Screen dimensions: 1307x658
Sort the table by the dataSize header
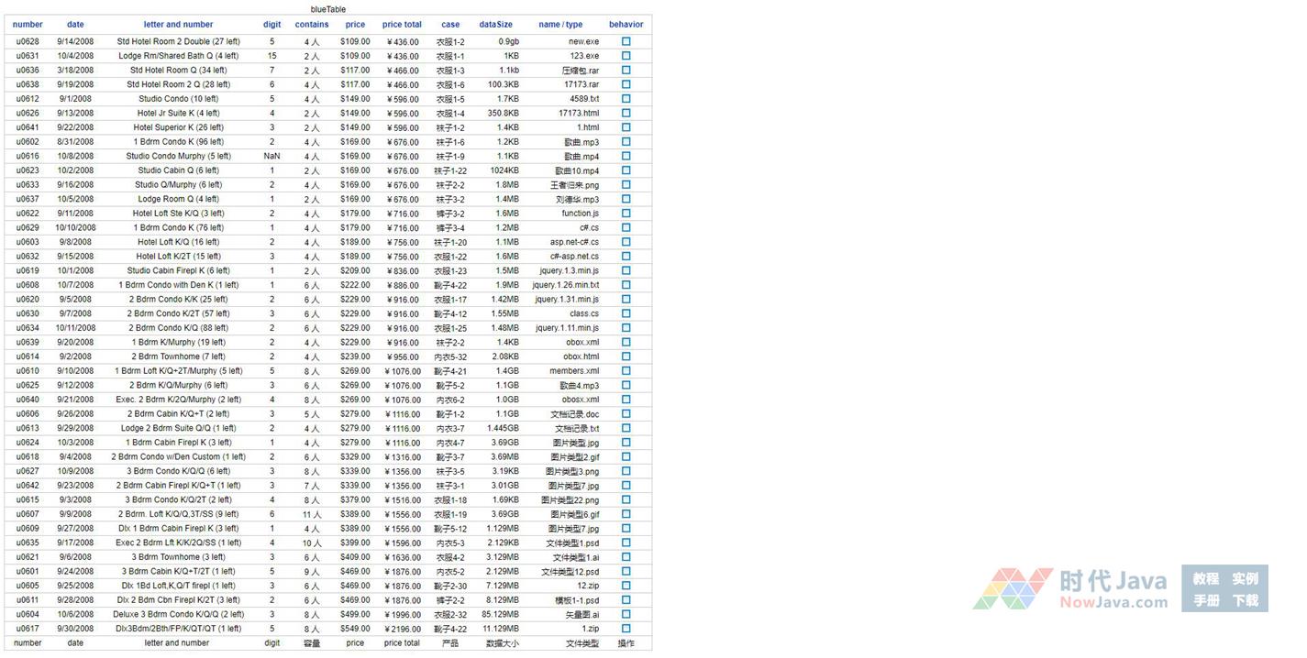[x=495, y=25]
